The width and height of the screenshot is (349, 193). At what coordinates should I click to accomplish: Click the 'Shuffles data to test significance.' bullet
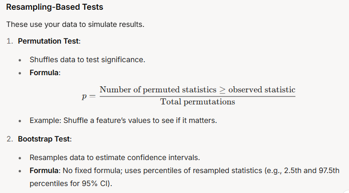[87, 59]
